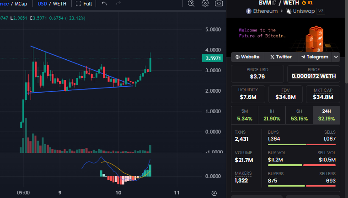Open chart settings gear icon
The width and height of the screenshot is (348, 198).
[205, 3]
